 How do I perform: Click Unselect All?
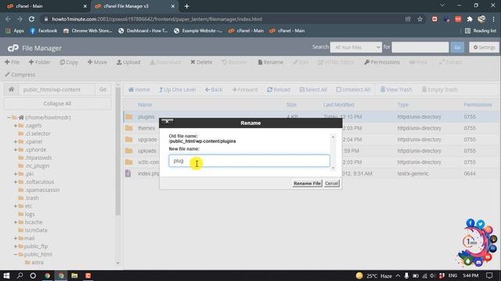(353, 90)
